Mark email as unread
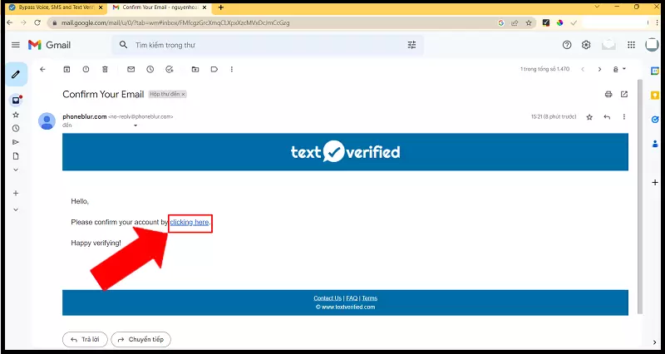The width and height of the screenshot is (665, 354). (131, 69)
